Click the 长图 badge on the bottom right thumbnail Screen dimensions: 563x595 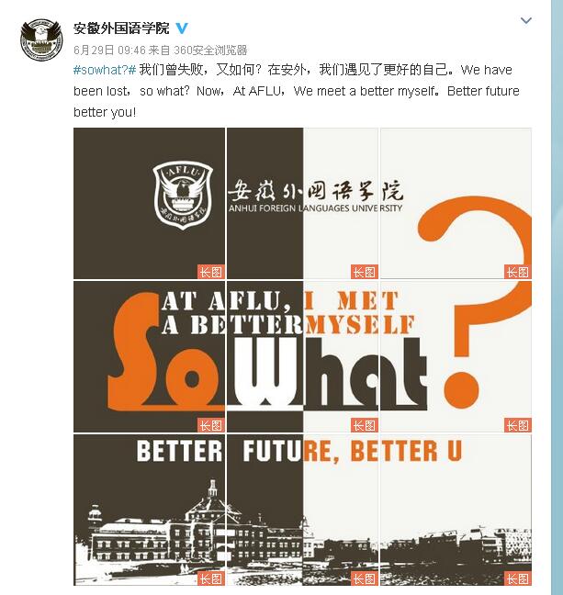coord(518,578)
